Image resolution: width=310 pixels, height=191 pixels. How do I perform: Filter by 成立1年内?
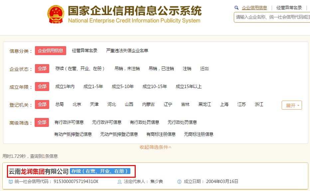click(65, 86)
